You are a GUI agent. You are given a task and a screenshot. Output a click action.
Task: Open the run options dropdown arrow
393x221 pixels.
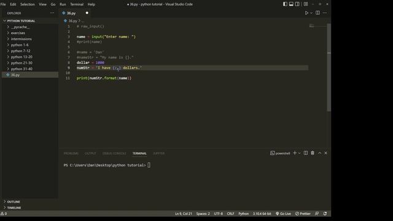pyautogui.click(x=311, y=13)
